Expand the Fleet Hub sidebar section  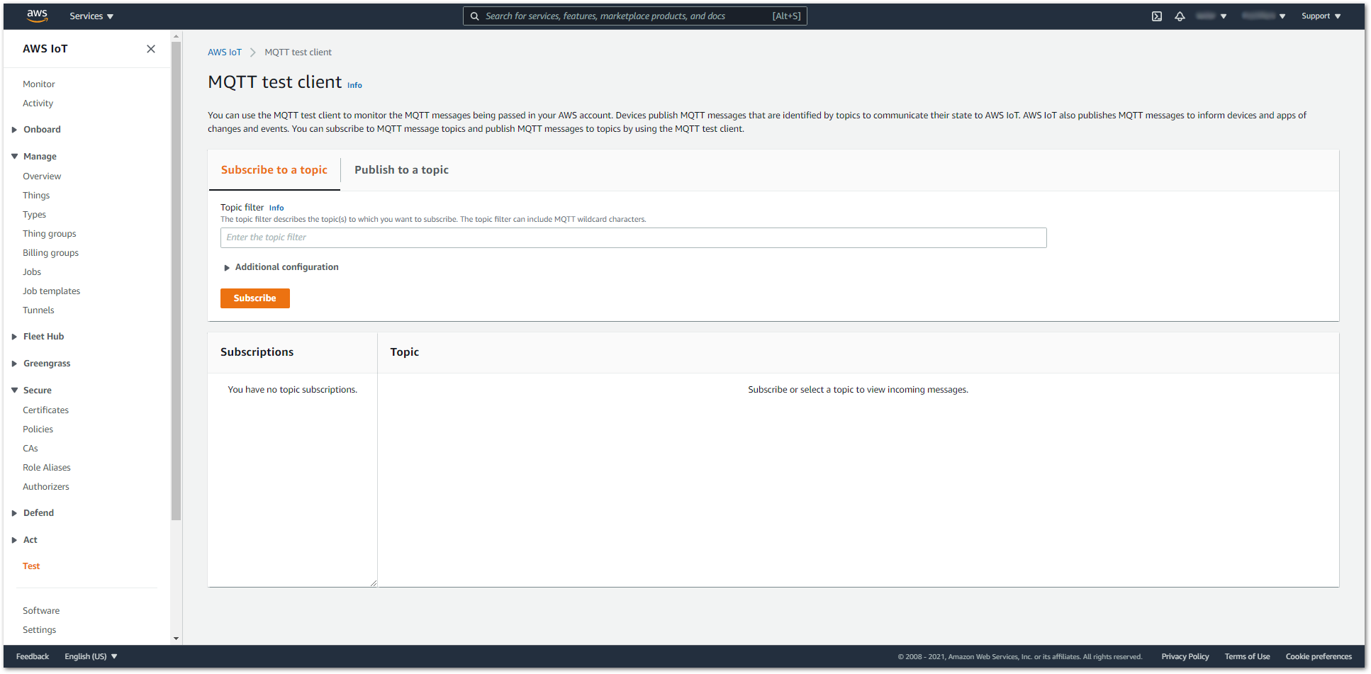(43, 336)
